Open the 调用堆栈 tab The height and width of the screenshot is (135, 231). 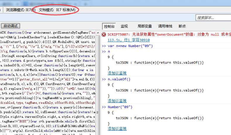tap(165, 26)
